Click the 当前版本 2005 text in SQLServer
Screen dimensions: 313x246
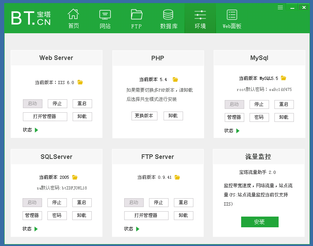point(54,177)
